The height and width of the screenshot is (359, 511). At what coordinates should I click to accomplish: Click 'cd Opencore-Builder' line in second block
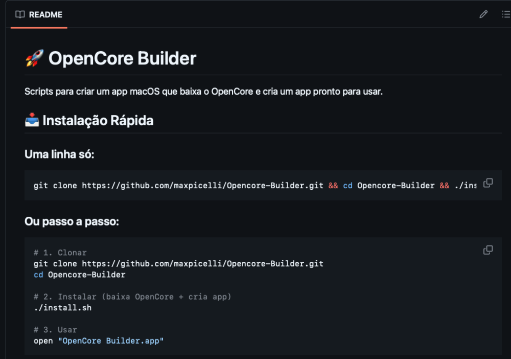(80, 275)
